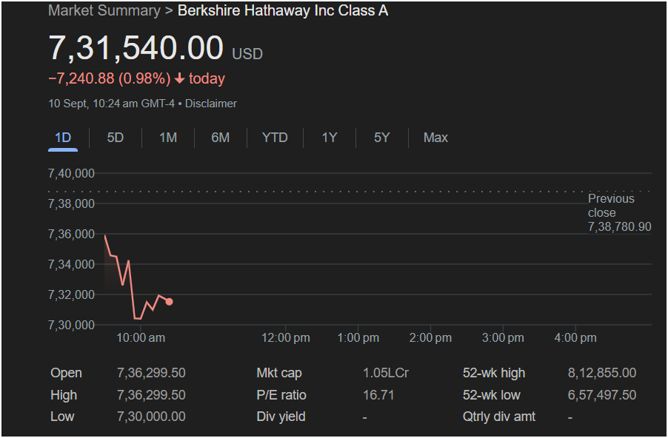The height and width of the screenshot is (438, 668).
Task: Select the 1D time range tab
Action: click(63, 138)
